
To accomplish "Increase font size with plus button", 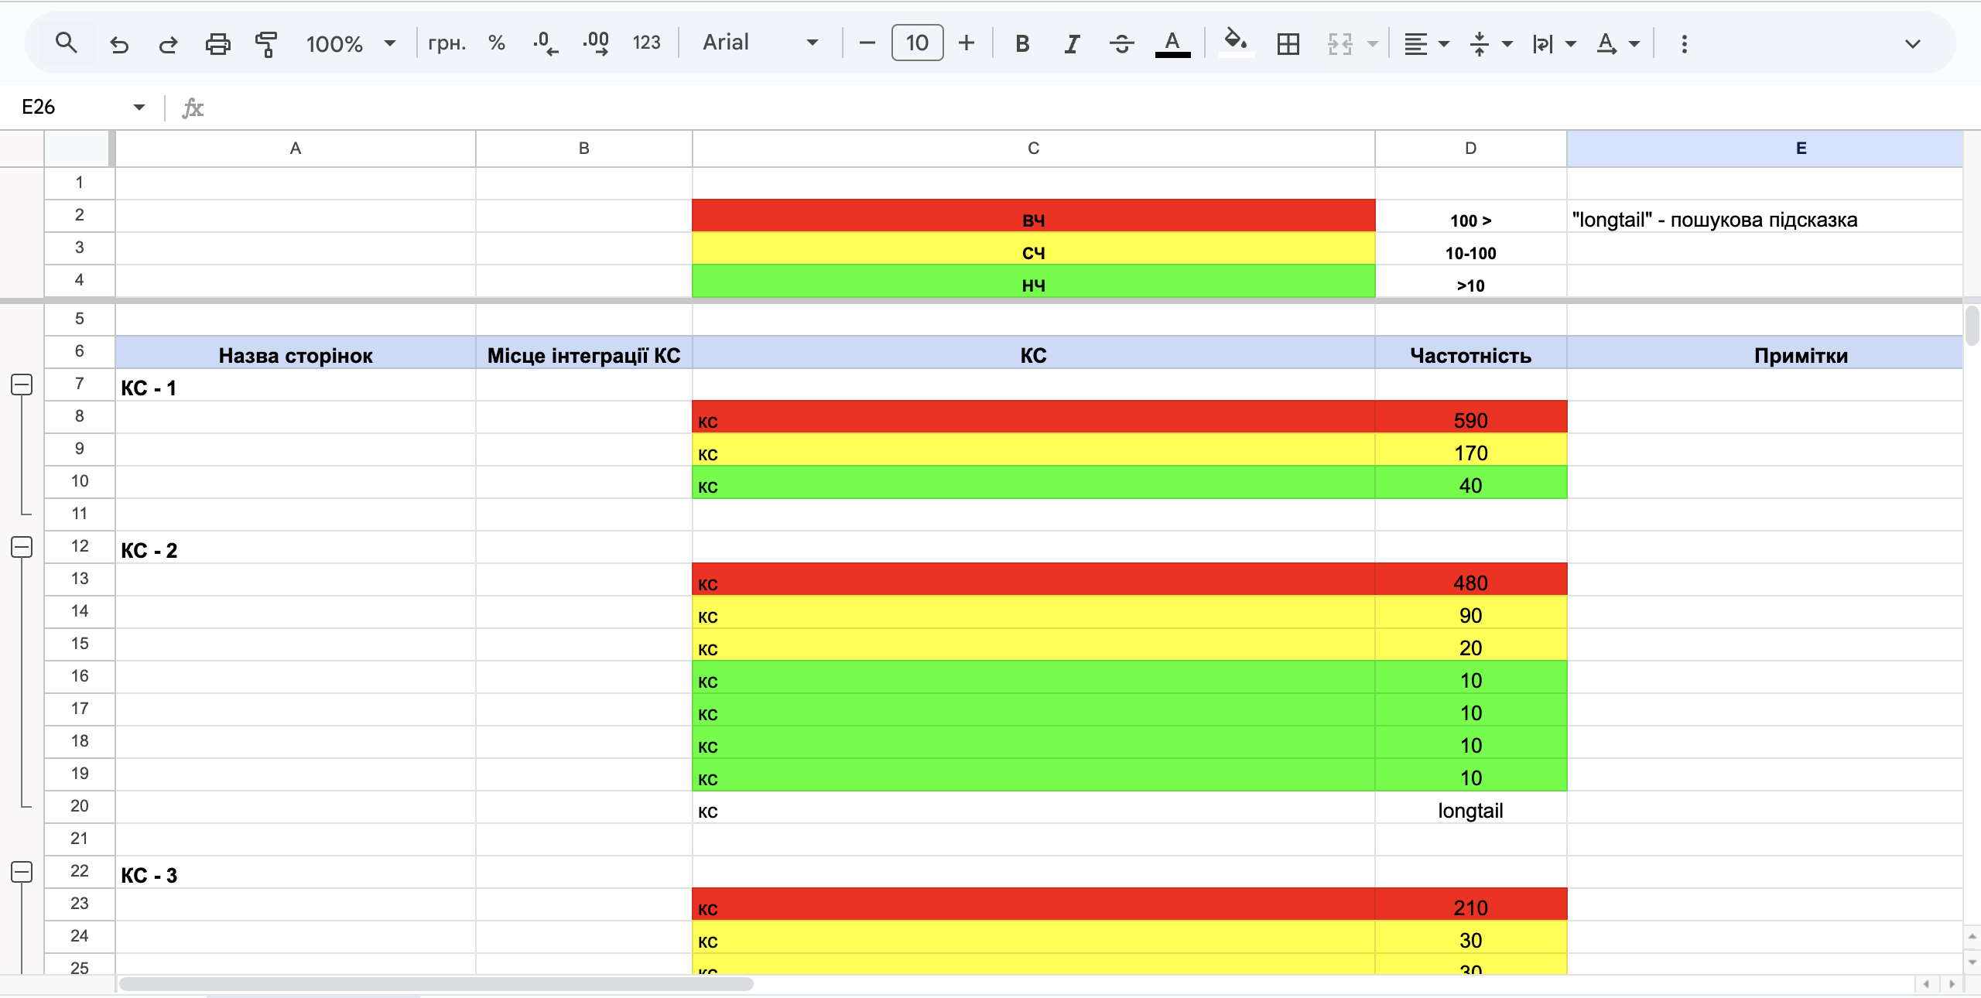I will (967, 43).
